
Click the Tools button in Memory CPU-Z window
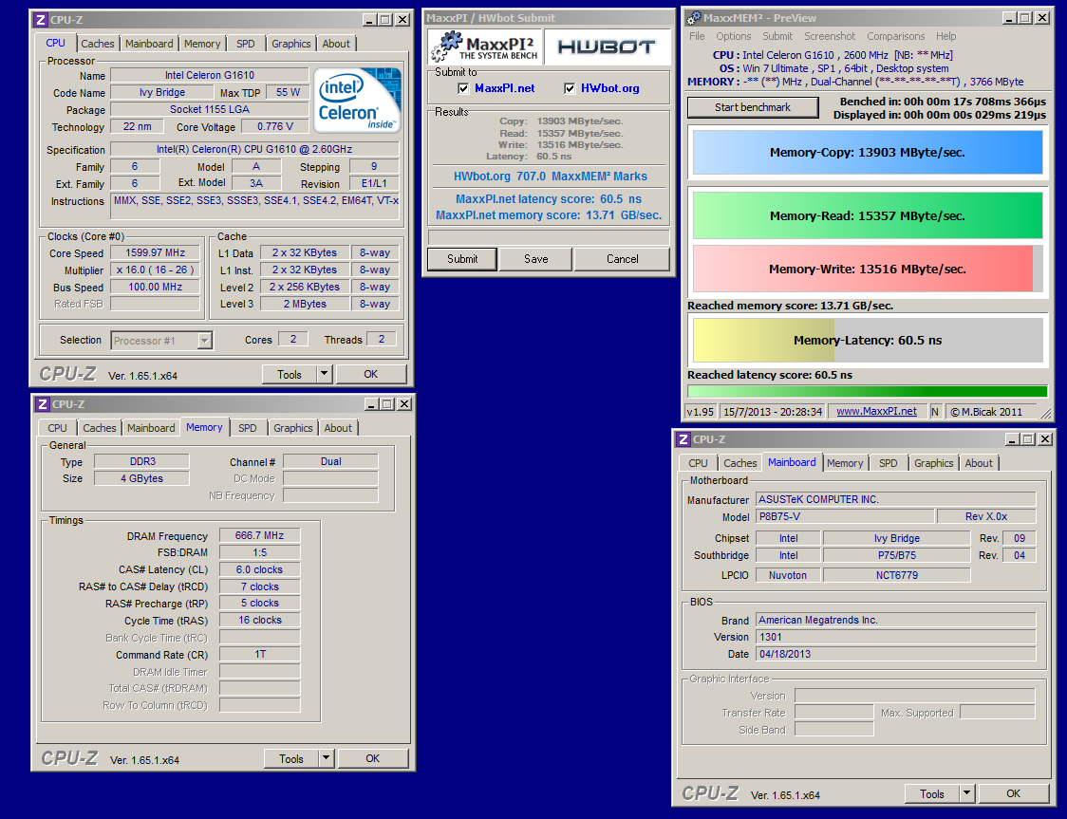[291, 758]
